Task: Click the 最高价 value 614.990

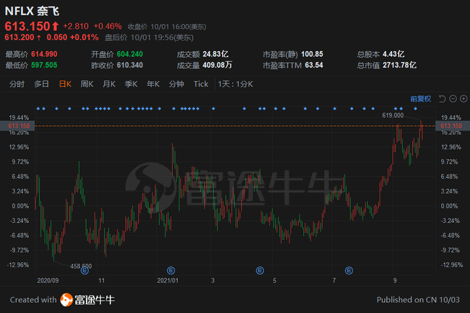Action: click(44, 54)
